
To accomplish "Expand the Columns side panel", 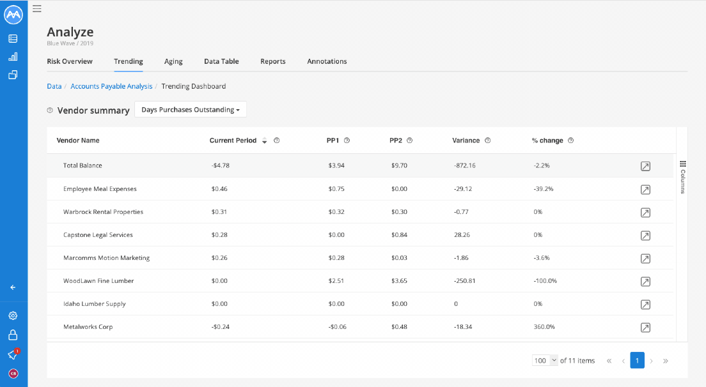I will coord(682,177).
